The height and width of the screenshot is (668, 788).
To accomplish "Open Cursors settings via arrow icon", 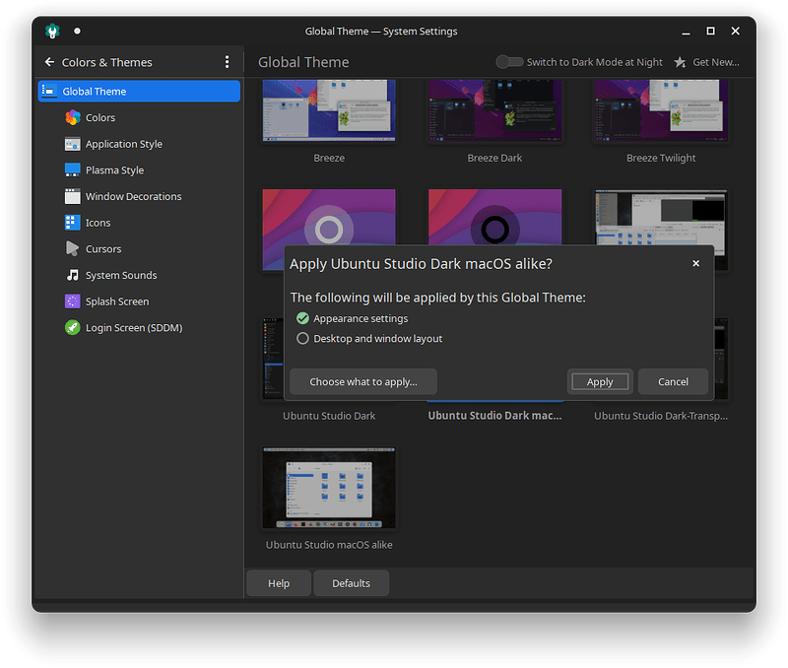I will click(x=72, y=249).
